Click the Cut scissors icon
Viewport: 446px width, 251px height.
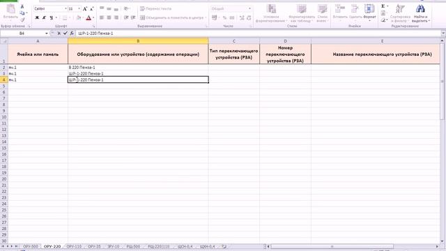point(22,6)
